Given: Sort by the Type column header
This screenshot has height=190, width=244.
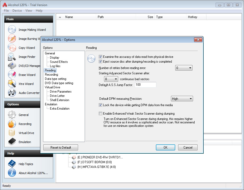Looking at the screenshot, I should point(170,17).
